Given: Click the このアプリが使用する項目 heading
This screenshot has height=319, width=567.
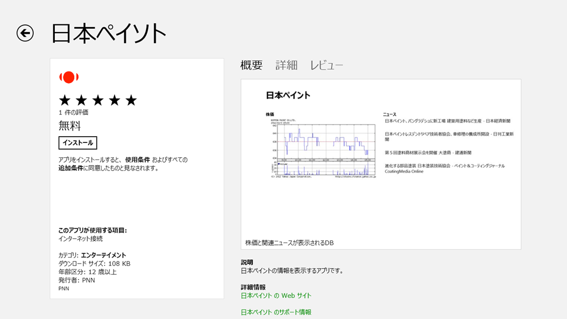Looking at the screenshot, I should pyautogui.click(x=92, y=230).
